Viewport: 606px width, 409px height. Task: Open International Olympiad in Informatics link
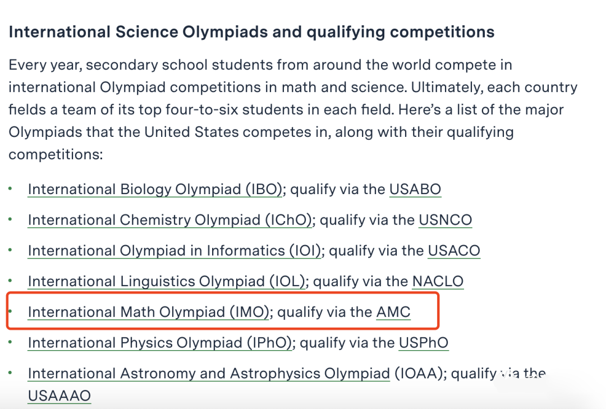click(x=175, y=250)
